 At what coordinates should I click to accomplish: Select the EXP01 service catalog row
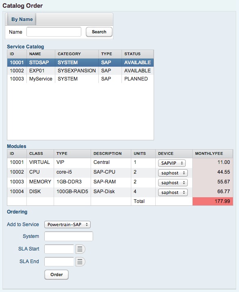80,71
